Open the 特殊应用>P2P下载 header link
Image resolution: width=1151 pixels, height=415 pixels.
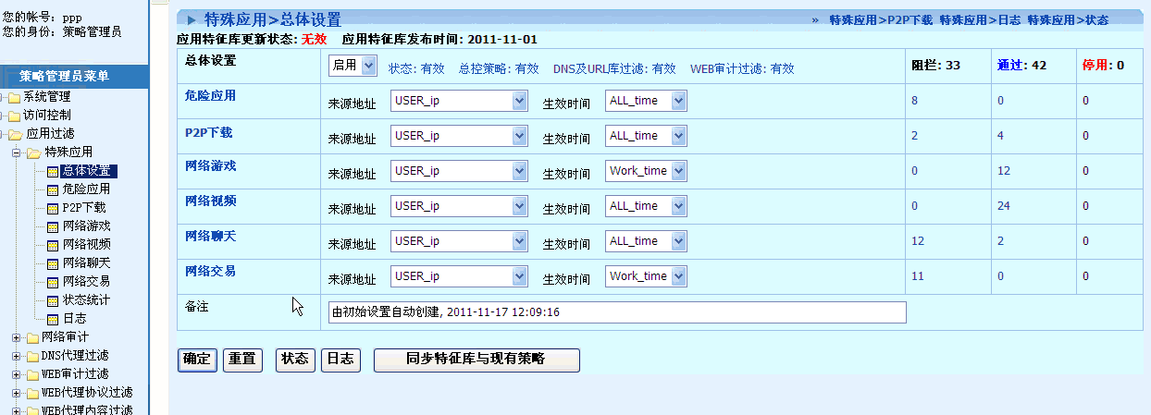click(x=881, y=19)
